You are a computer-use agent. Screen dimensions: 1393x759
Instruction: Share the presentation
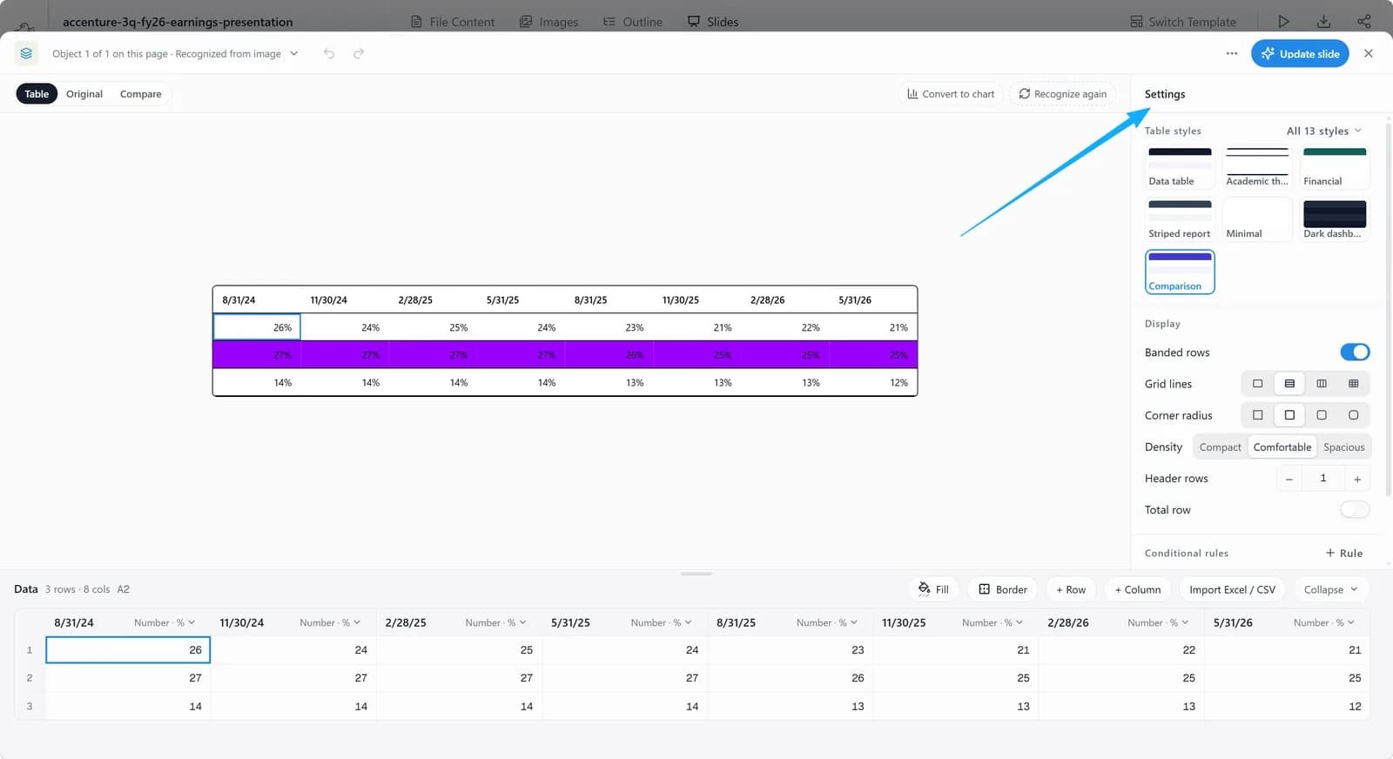[1364, 22]
